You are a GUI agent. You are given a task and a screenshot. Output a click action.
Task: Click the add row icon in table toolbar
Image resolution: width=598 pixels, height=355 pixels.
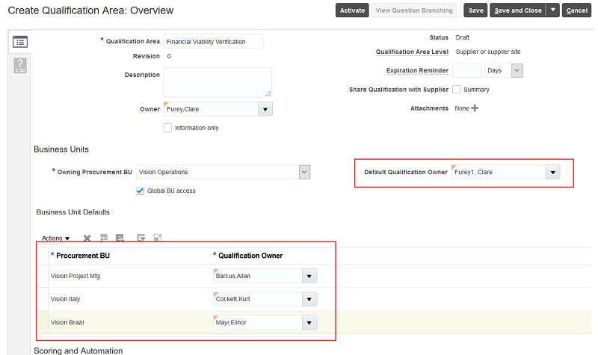pos(120,238)
